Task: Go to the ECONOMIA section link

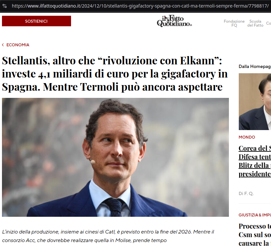Action: tap(18, 45)
